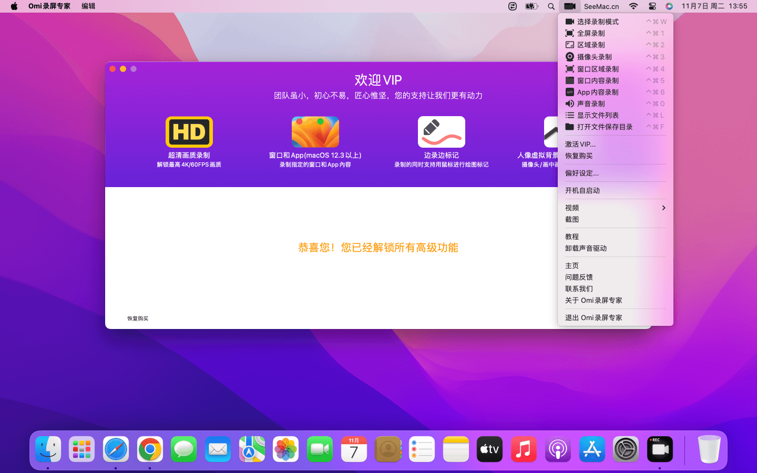
Task: Click the folder icon for 打开文件保存目录
Action: click(569, 127)
